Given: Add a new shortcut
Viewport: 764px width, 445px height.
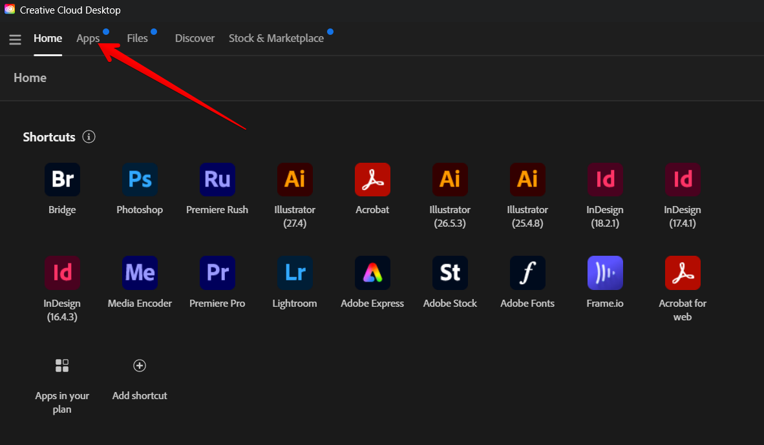Looking at the screenshot, I should tap(140, 366).
